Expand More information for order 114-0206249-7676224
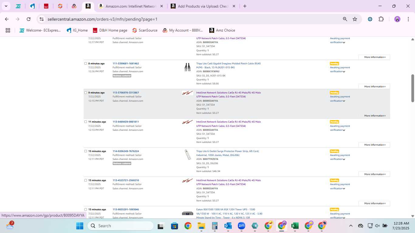Viewport: 415px width, 233px height. [x=374, y=174]
